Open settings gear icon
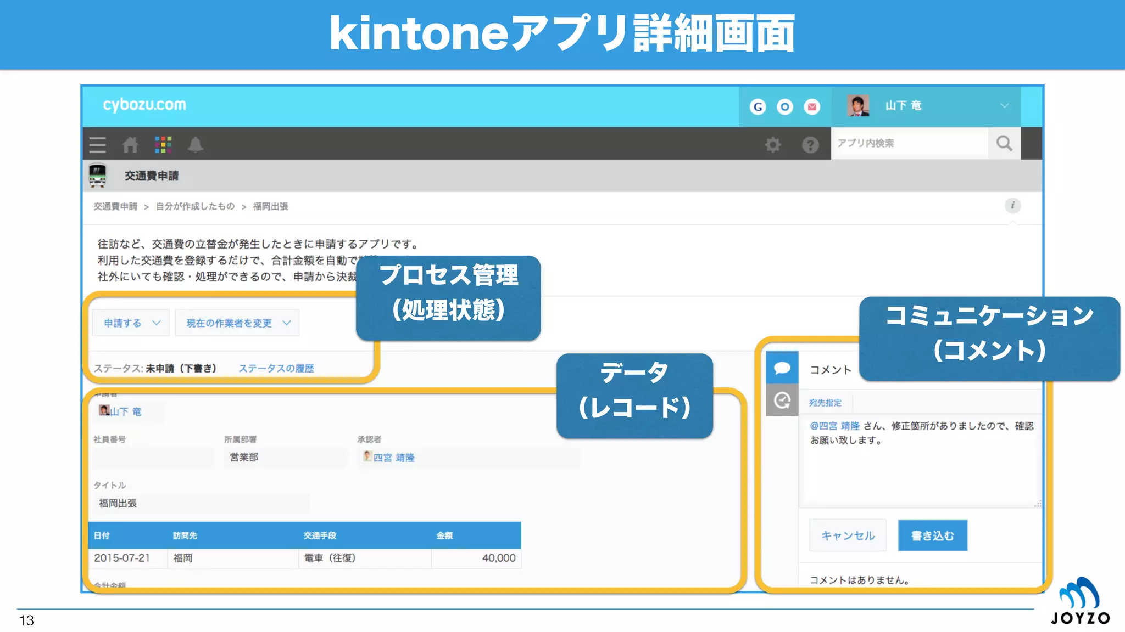 [x=773, y=145]
